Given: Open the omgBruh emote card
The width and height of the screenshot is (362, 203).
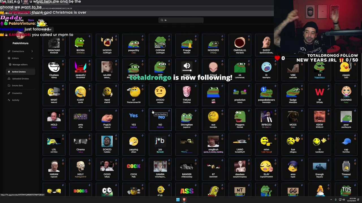Looking at the screenshot, I should 214,144.
